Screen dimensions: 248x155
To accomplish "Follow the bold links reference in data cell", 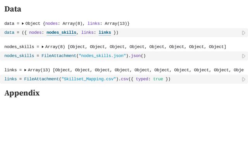I will pos(105,33).
